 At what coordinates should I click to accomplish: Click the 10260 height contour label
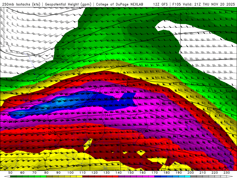pyautogui.click(x=175, y=61)
